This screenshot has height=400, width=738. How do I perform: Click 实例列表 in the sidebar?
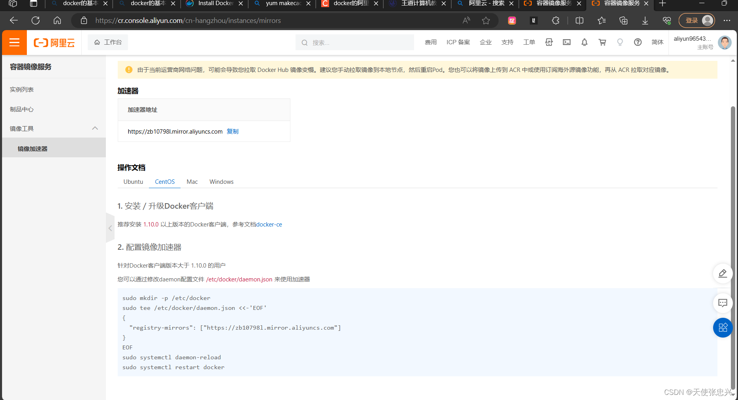click(x=21, y=89)
